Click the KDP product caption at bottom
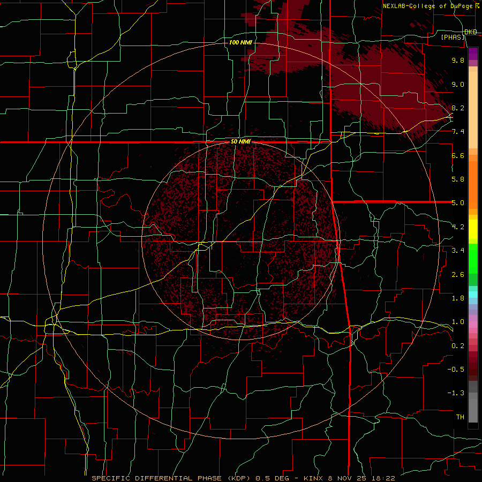Image resolution: width=482 pixels, height=482 pixels. tap(243, 478)
